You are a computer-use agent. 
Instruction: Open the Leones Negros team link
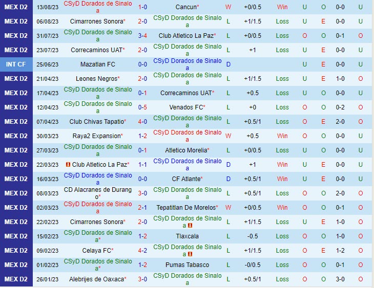click(x=96, y=79)
